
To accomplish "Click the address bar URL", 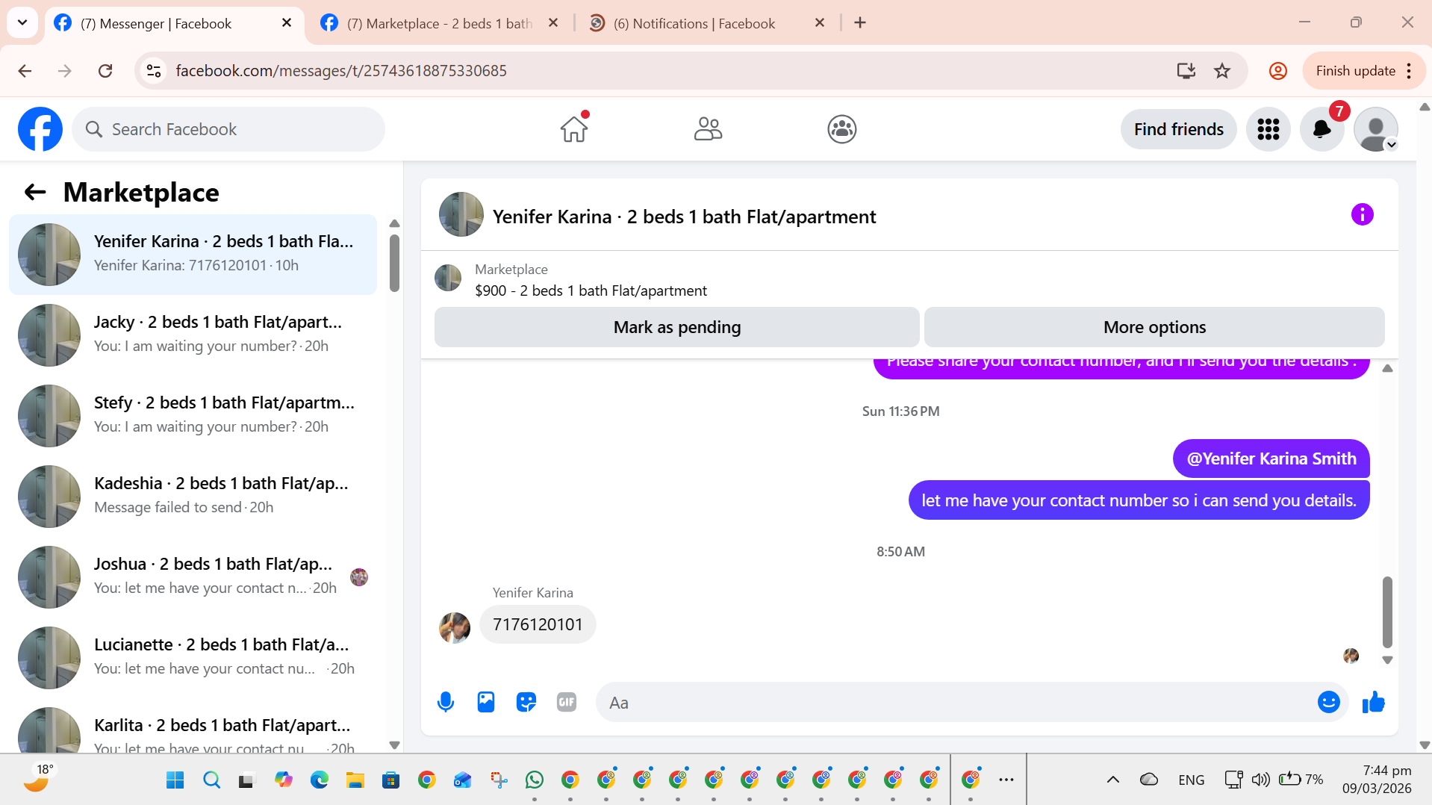I will coord(341,71).
